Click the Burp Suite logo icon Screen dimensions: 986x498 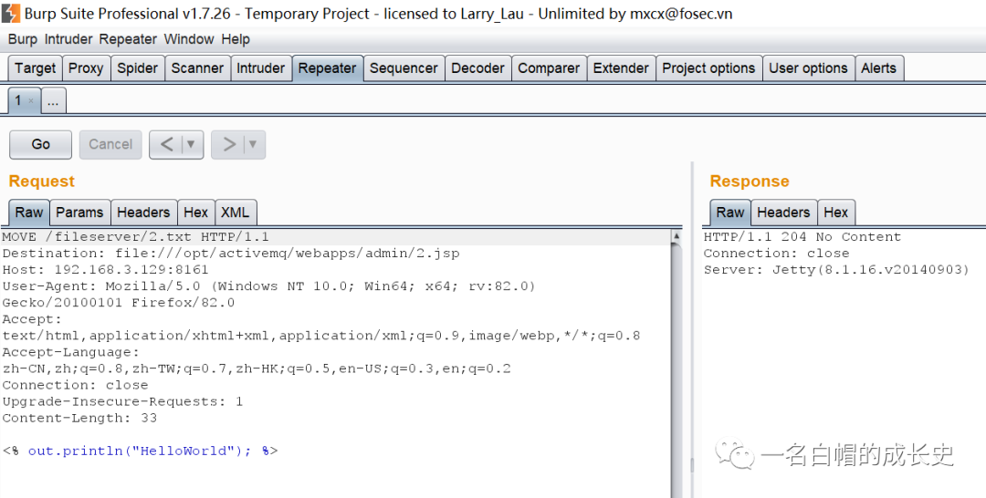(x=11, y=13)
